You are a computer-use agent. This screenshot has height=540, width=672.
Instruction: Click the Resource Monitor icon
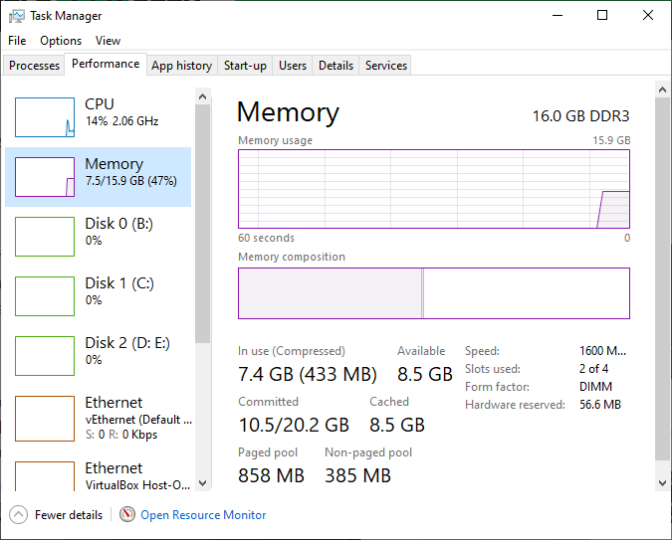point(127,515)
